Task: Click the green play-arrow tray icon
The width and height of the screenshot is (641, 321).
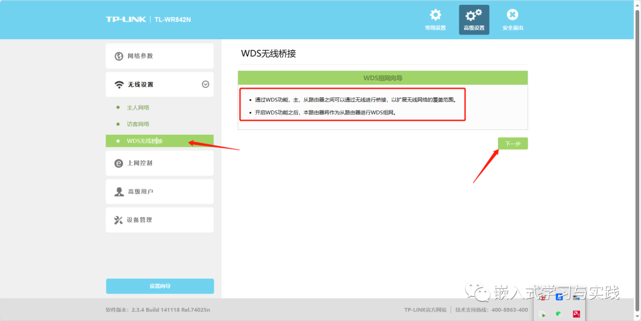Action: click(542, 314)
